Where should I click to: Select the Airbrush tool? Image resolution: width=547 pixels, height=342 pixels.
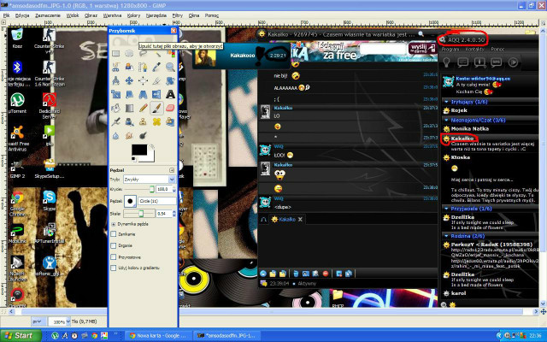coord(115,121)
